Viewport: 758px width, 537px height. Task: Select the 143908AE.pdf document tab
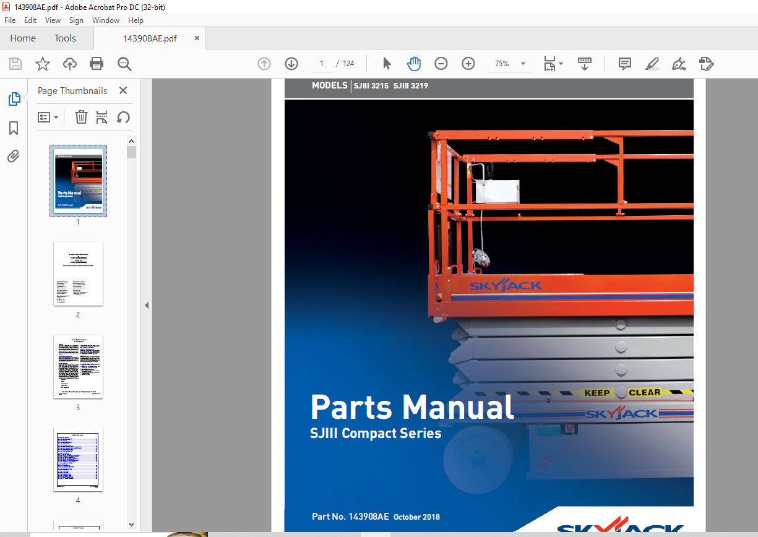(x=149, y=38)
